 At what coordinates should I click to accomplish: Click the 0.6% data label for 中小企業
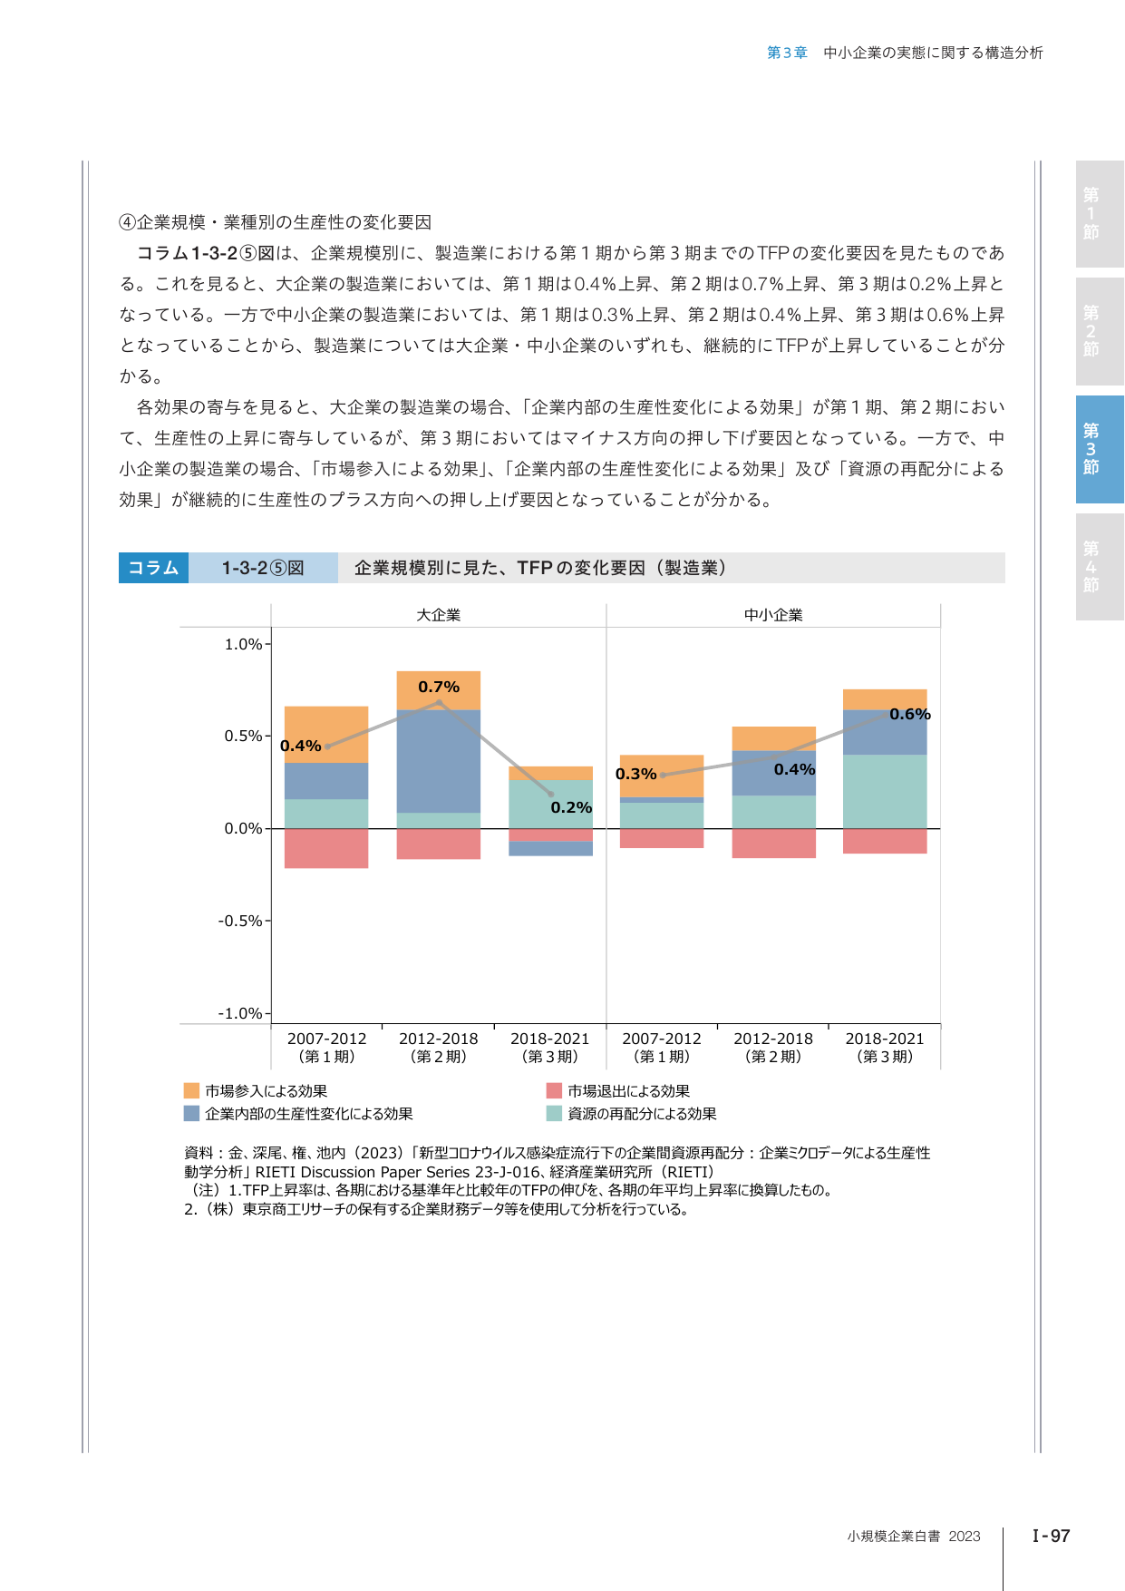[910, 714]
